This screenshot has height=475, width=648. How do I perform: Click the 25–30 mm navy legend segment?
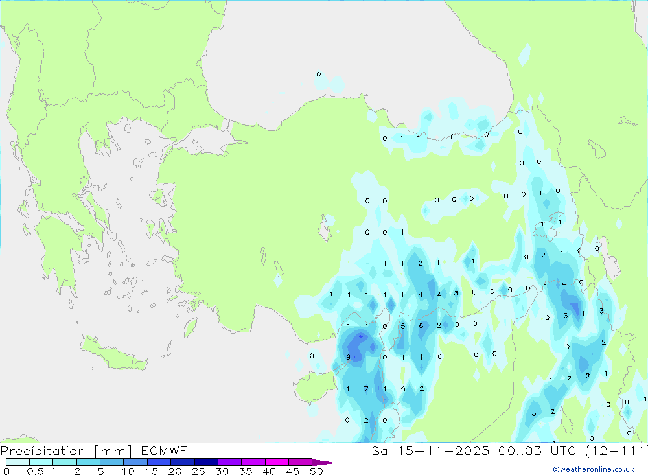point(206,462)
